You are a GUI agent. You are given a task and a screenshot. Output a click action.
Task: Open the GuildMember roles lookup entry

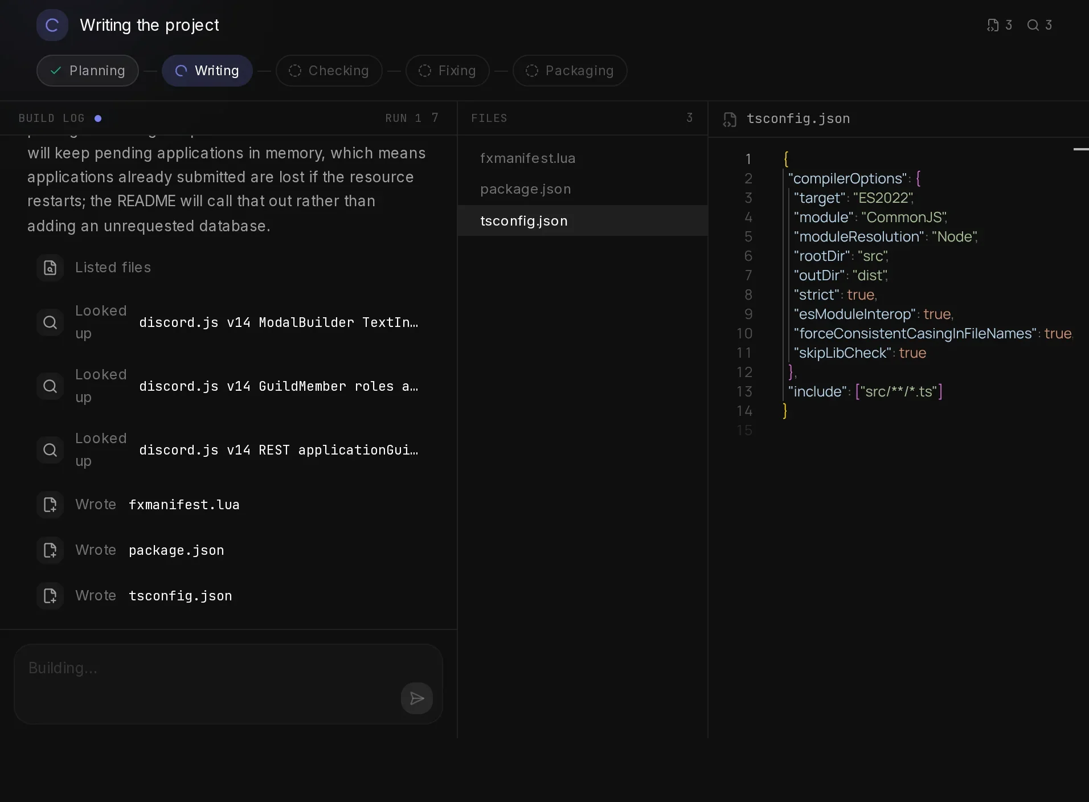click(x=228, y=386)
